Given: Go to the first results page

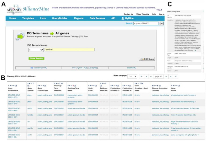Looking at the screenshot, I should pos(141,77).
